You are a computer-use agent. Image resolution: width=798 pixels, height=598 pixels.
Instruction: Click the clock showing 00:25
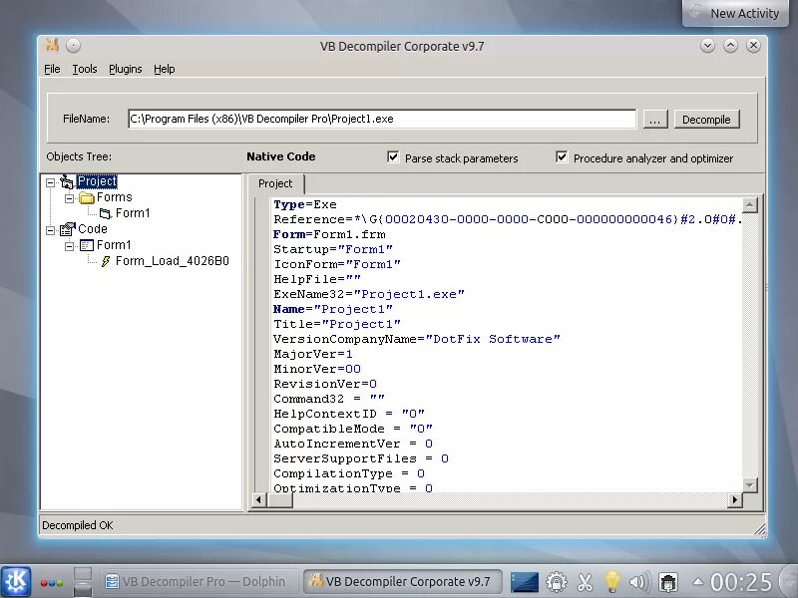point(741,582)
